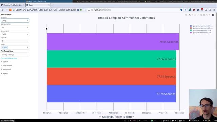Screen dimensions: 217x122
Task: Click the Plotly zoom in button
Action: (201, 15)
